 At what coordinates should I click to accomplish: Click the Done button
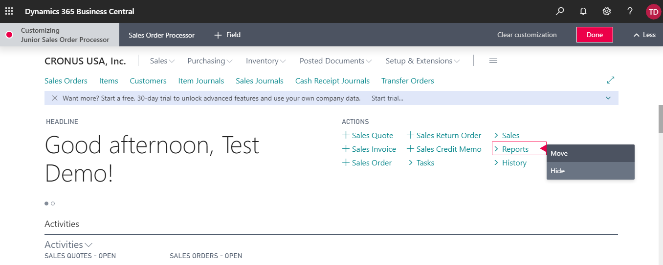(x=595, y=35)
